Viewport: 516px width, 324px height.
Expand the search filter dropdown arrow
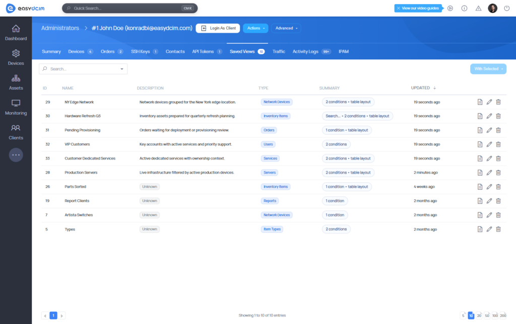pyautogui.click(x=122, y=69)
